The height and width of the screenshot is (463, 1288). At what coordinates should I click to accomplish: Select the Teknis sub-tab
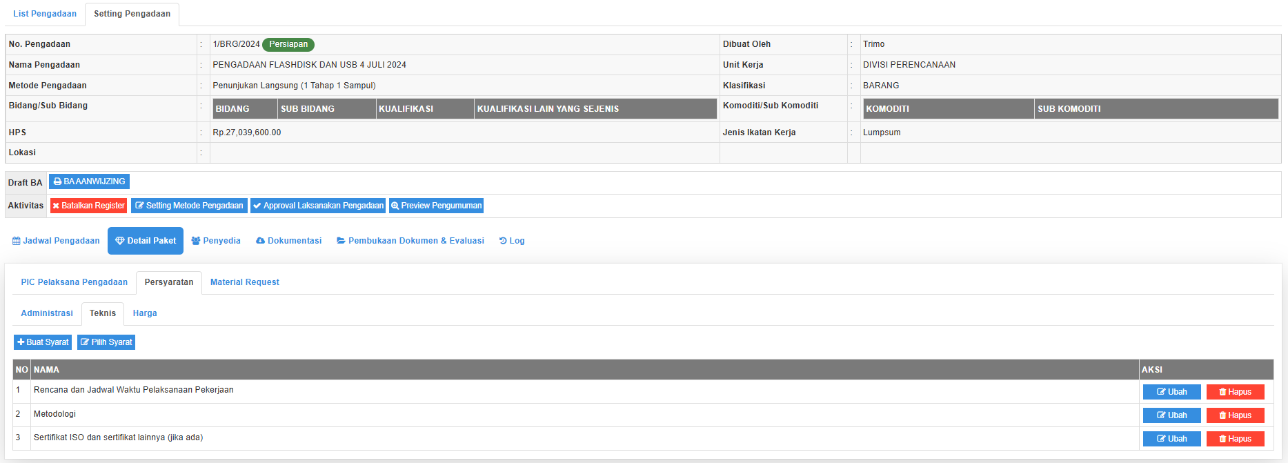103,313
